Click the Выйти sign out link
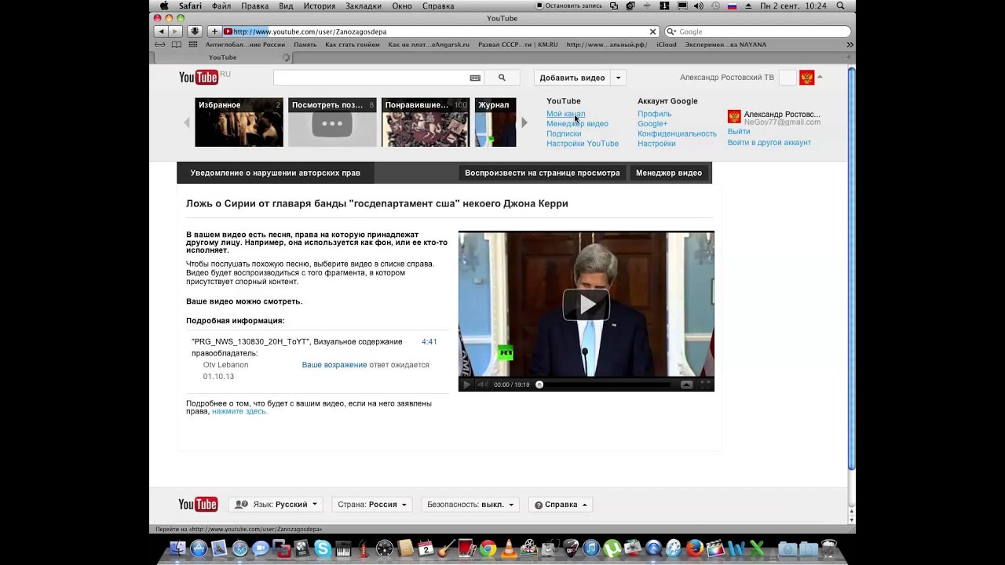The width and height of the screenshot is (1005, 565). click(x=739, y=132)
